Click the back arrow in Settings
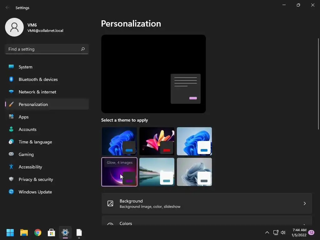 click(7, 7)
